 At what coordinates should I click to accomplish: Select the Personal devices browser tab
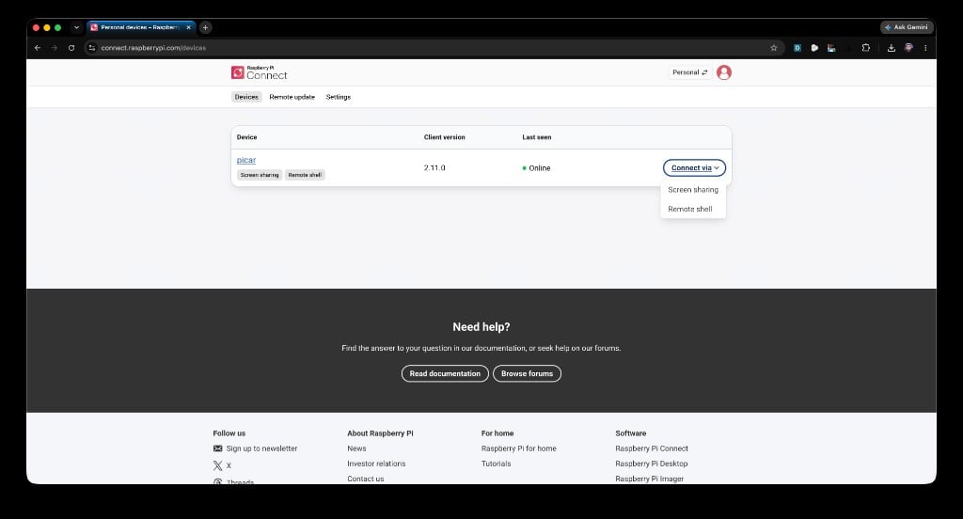(141, 27)
